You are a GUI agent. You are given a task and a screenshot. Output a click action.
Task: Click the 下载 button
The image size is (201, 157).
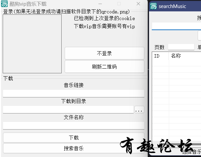pyautogui.click(x=74, y=138)
